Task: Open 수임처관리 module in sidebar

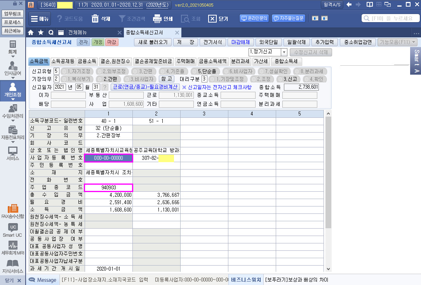Action: (x=12, y=111)
